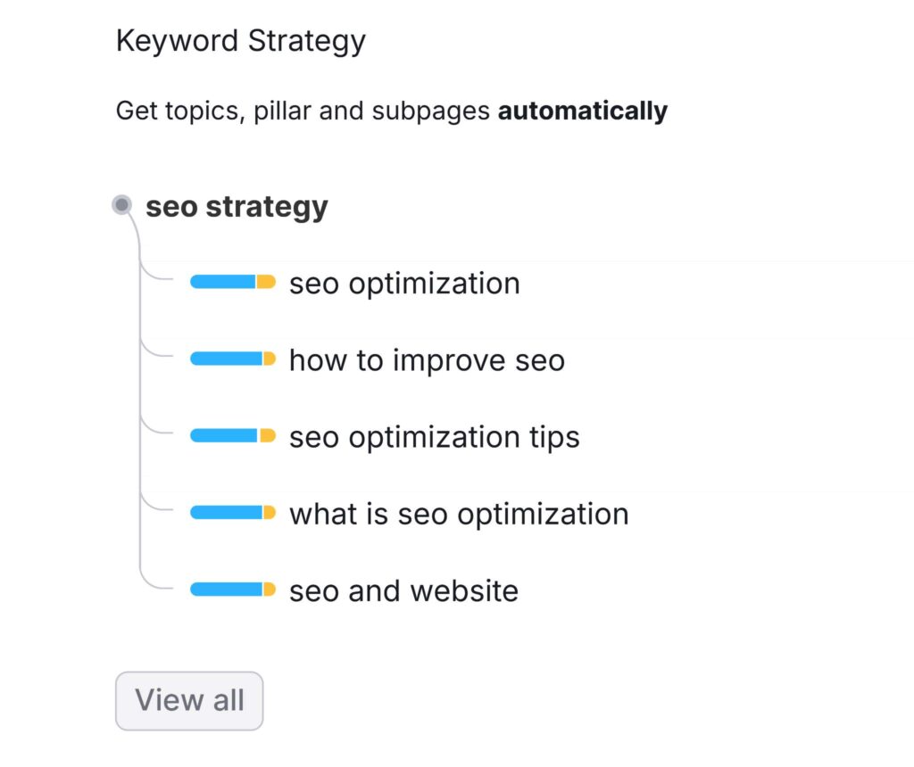
Task: Click the yellow bar tip beside "seo optimization tips"
Action: point(267,436)
